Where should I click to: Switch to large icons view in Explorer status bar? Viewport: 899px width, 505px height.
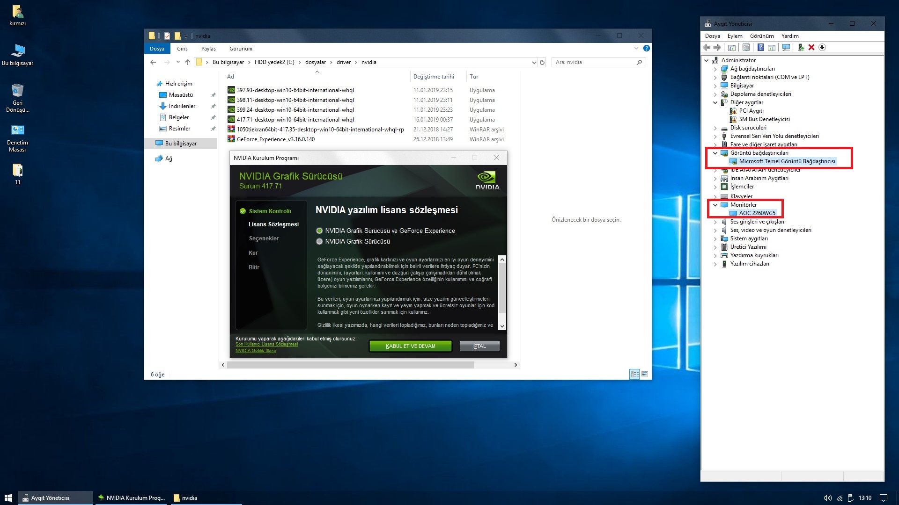(645, 374)
